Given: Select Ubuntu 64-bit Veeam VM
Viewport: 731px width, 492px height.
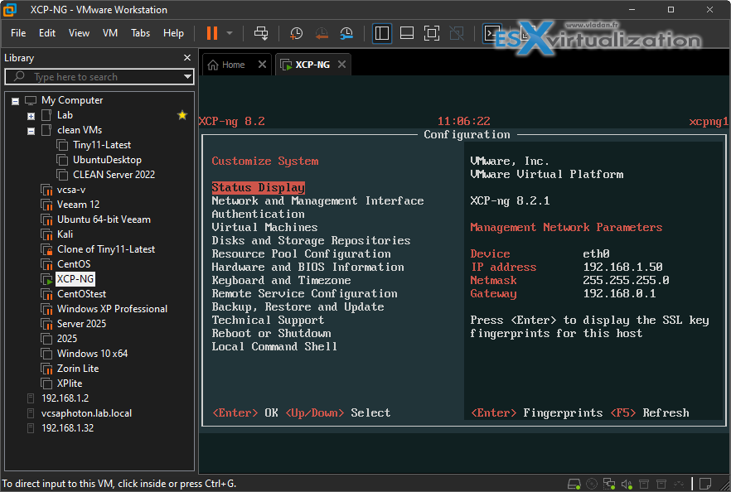Looking at the screenshot, I should 104,219.
